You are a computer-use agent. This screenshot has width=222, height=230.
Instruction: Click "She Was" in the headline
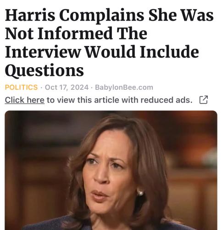point(181,15)
